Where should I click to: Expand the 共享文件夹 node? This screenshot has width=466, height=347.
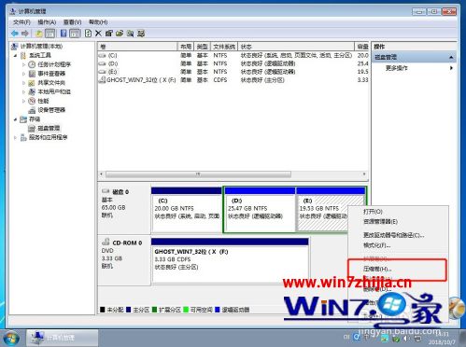tap(23, 83)
